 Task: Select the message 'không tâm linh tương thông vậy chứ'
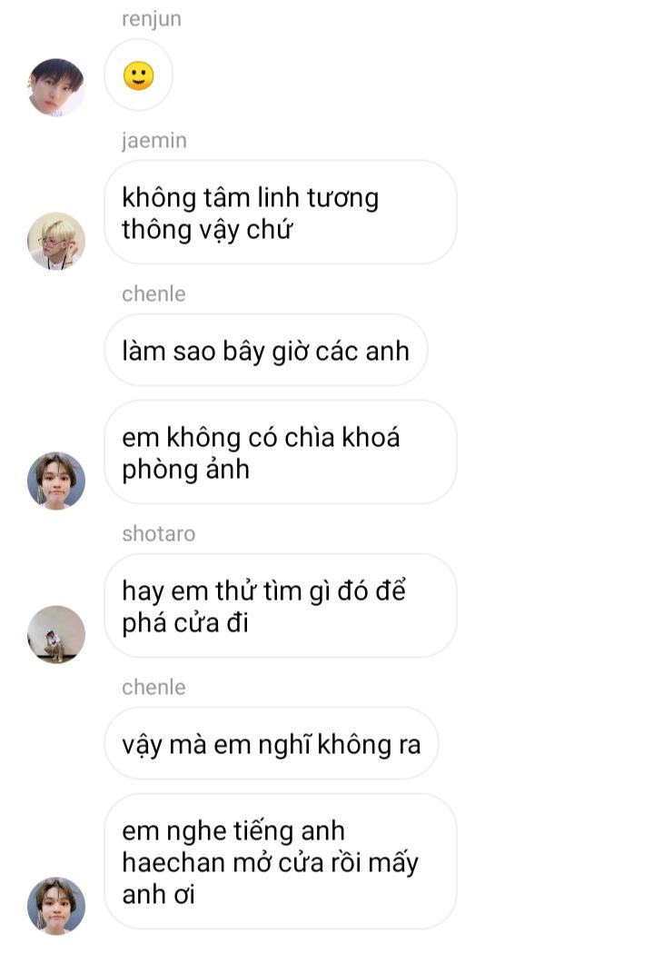coord(280,213)
